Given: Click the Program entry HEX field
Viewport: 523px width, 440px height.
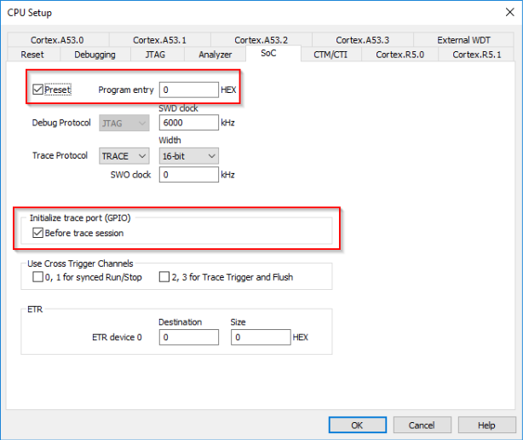Looking at the screenshot, I should (189, 90).
